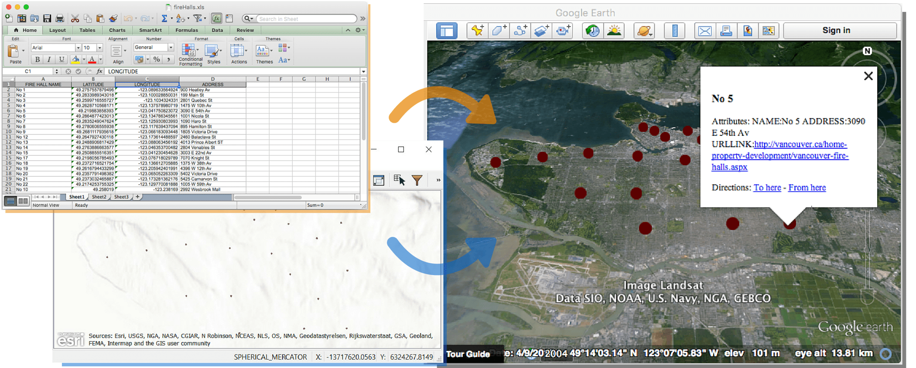This screenshot has height=368, width=916.
Task: Open the font size 10 dropdown
Action: coord(99,48)
